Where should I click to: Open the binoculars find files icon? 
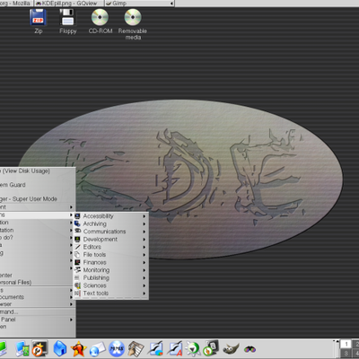coord(250,349)
